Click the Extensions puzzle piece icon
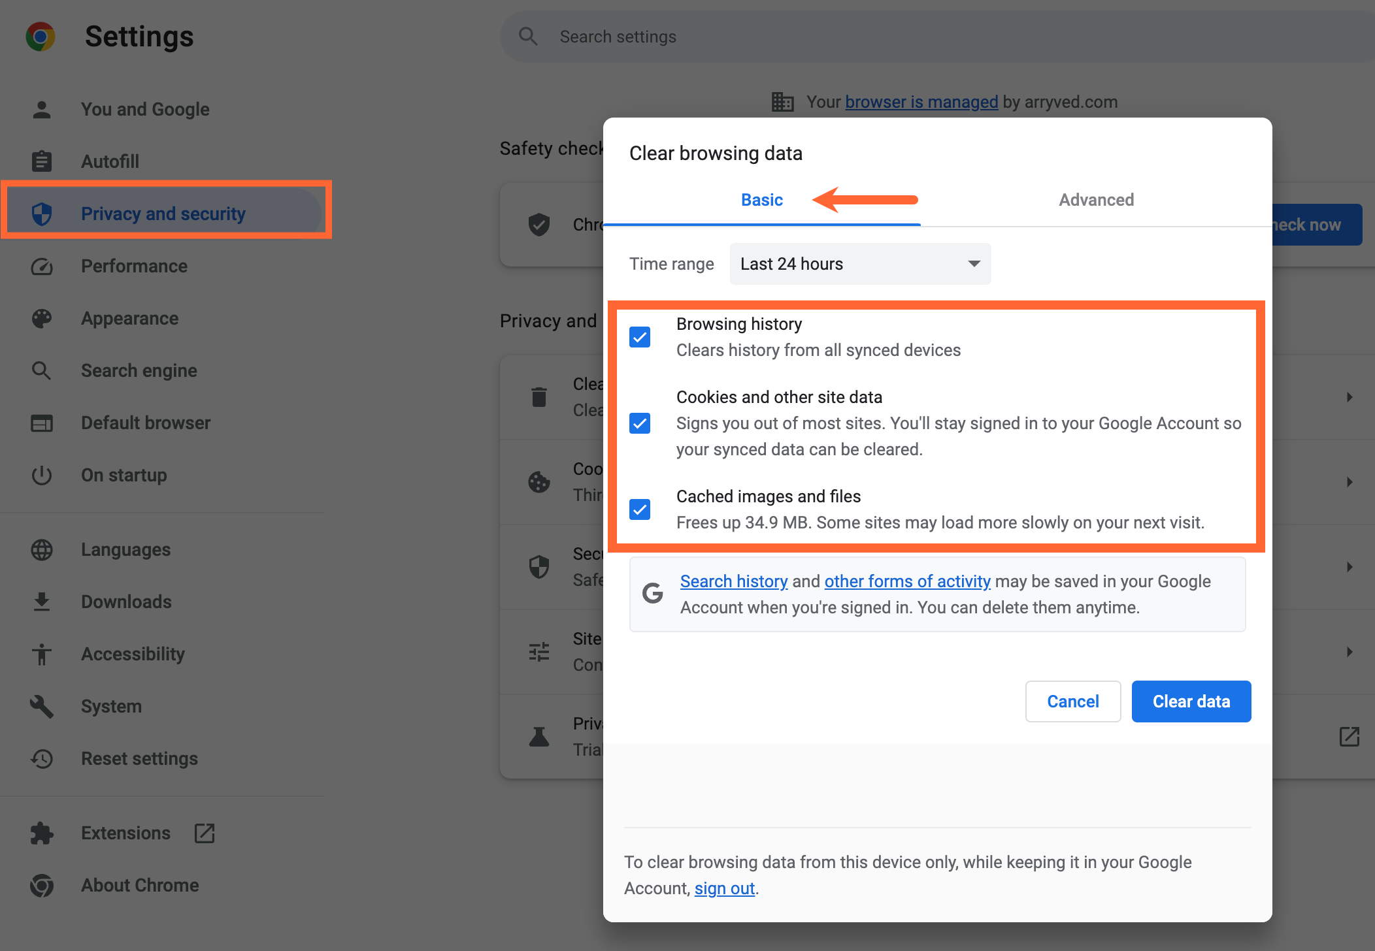 pos(42,833)
